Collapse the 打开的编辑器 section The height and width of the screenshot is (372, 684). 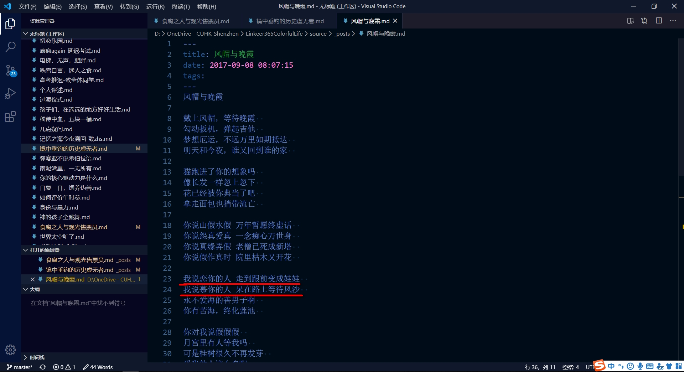click(x=25, y=250)
